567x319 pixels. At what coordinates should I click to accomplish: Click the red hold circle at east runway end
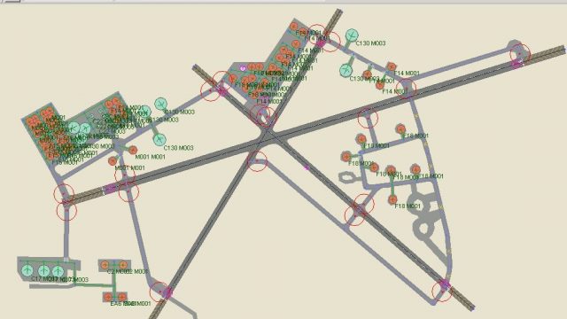coord(520,54)
